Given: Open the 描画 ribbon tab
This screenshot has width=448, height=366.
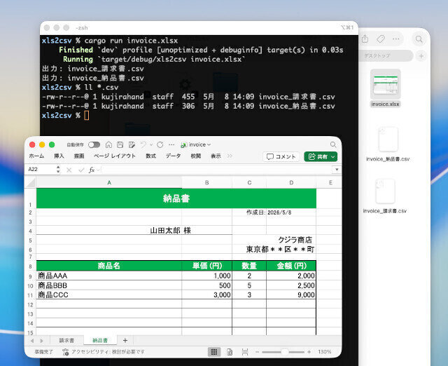Looking at the screenshot, I should (x=79, y=156).
